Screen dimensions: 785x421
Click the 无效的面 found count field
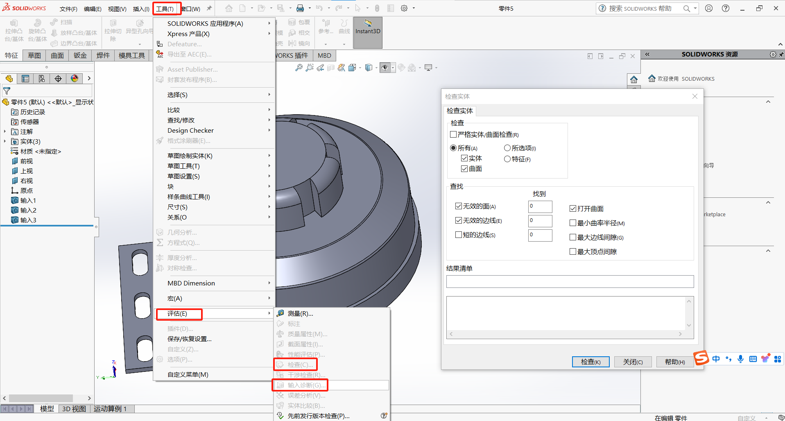[x=540, y=206]
